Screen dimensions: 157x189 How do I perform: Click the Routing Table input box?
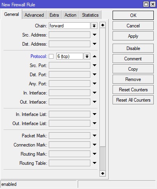click(x=69, y=163)
